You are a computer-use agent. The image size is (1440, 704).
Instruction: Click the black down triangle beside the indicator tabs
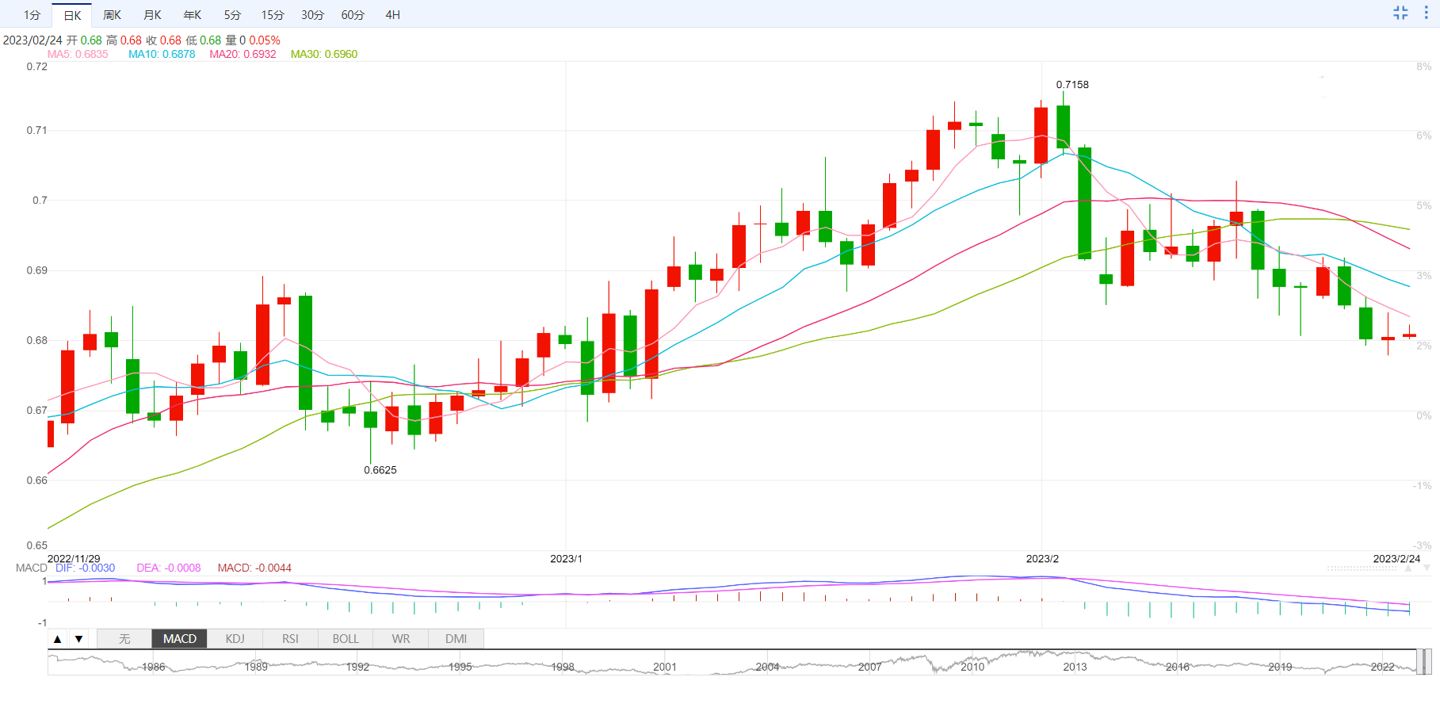[x=78, y=639]
